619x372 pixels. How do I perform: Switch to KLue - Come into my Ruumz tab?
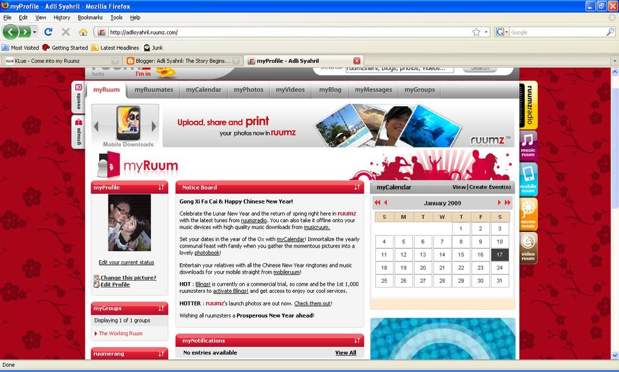pyautogui.click(x=60, y=61)
